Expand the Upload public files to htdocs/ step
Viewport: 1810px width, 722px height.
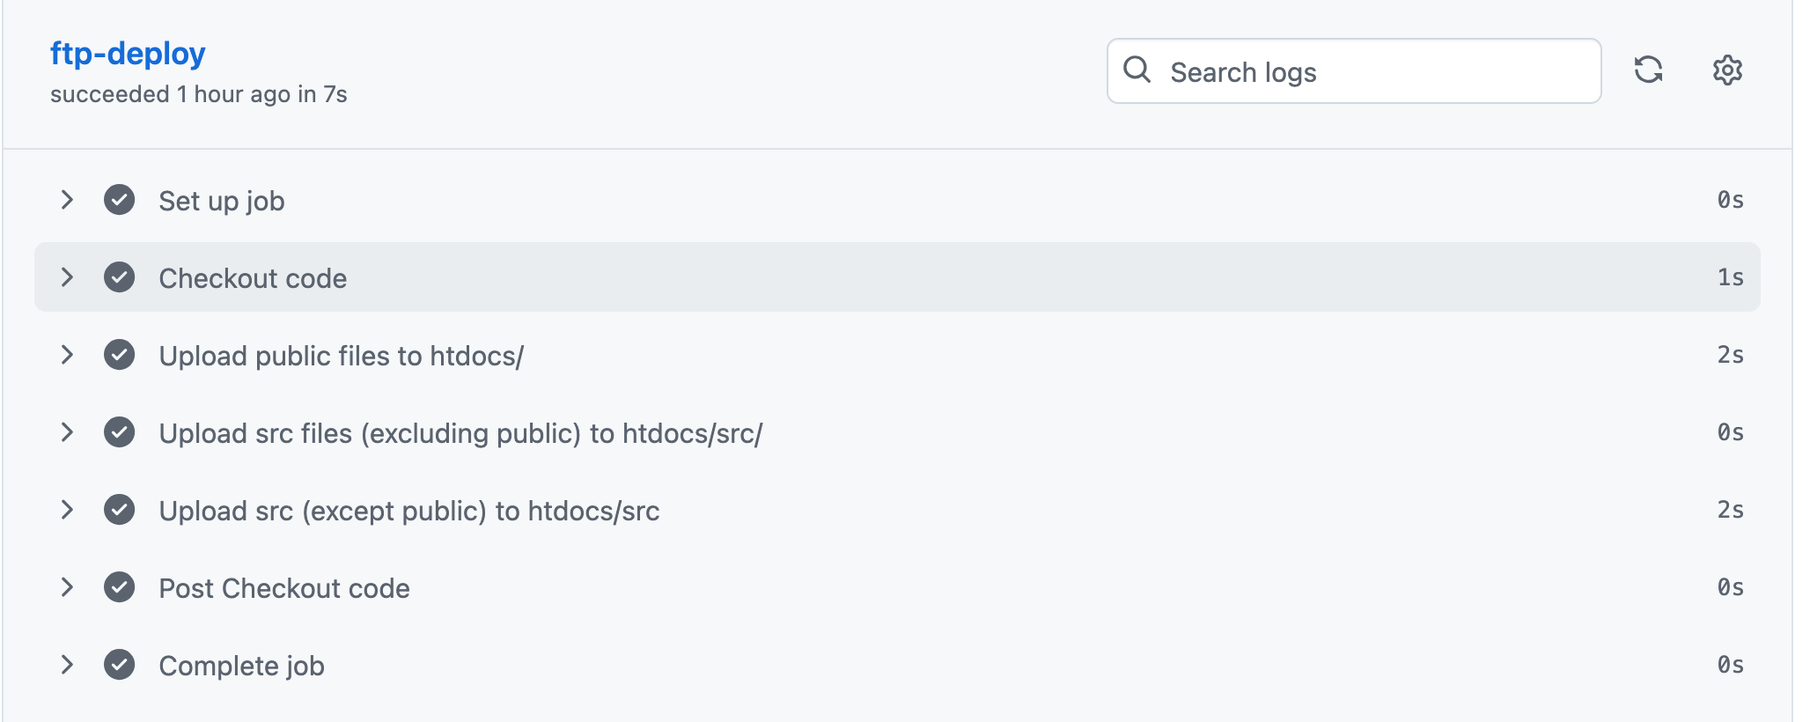67,355
